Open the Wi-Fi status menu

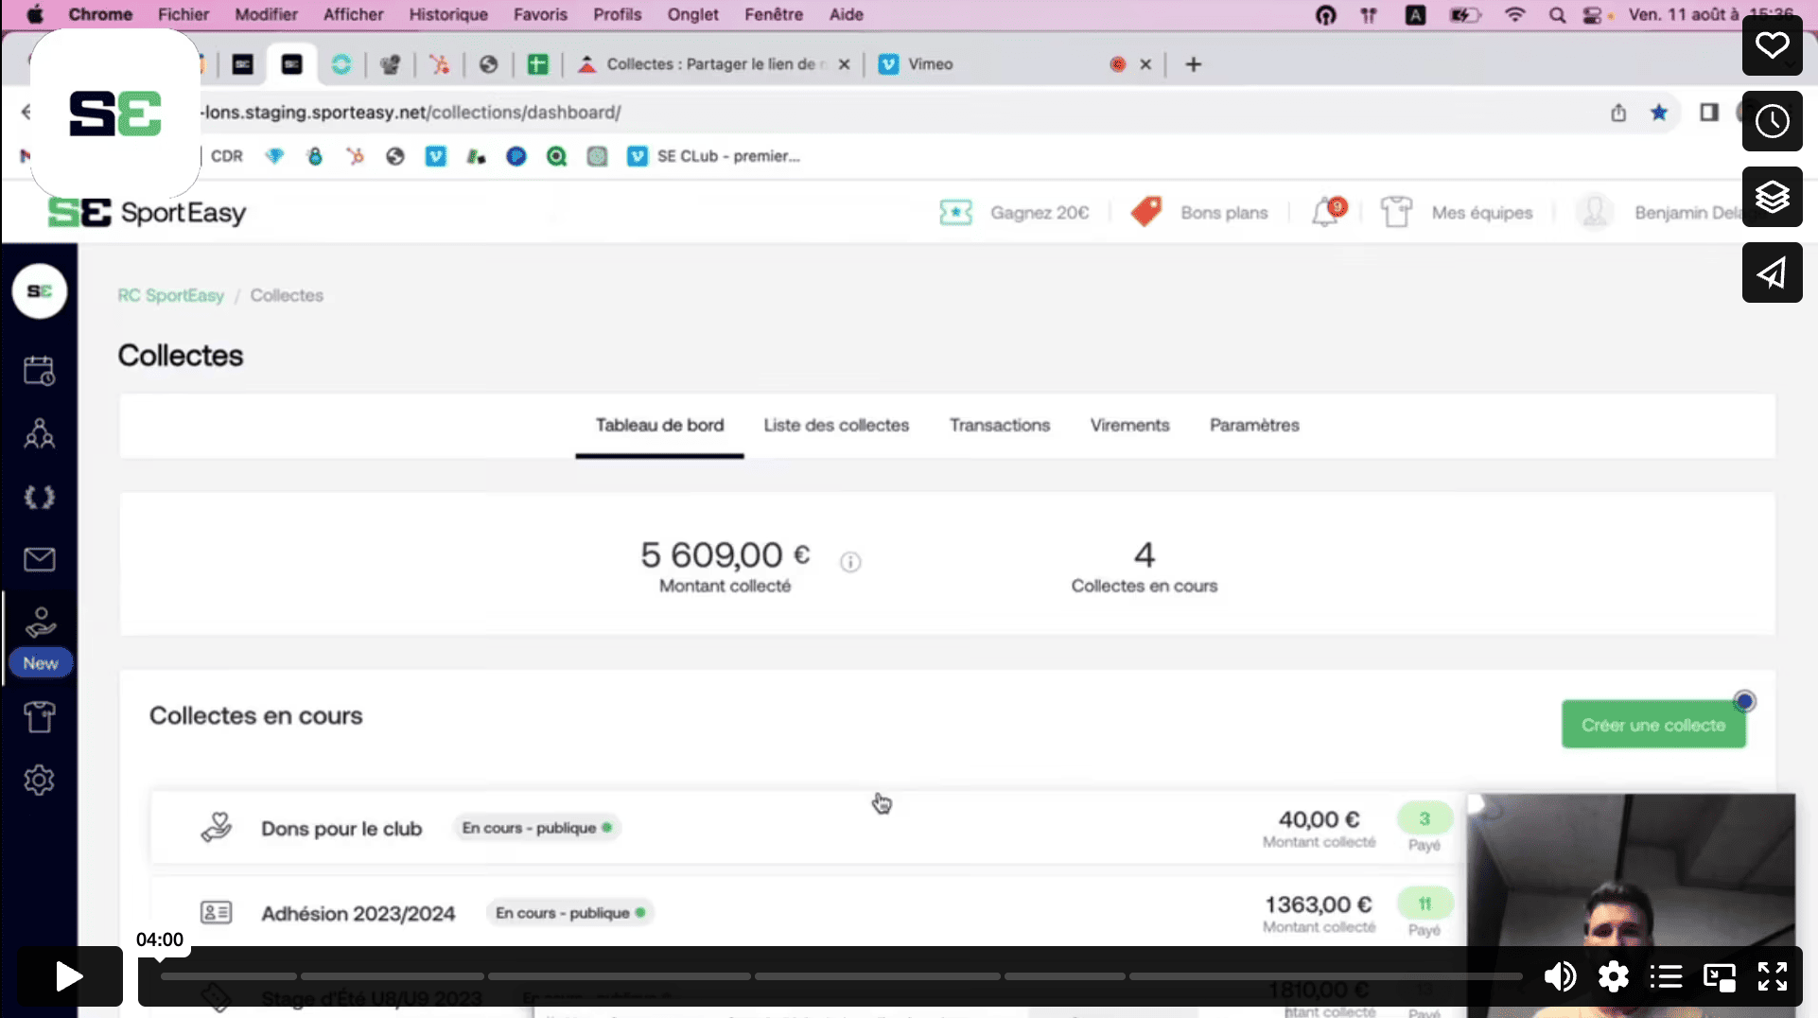pyautogui.click(x=1514, y=14)
